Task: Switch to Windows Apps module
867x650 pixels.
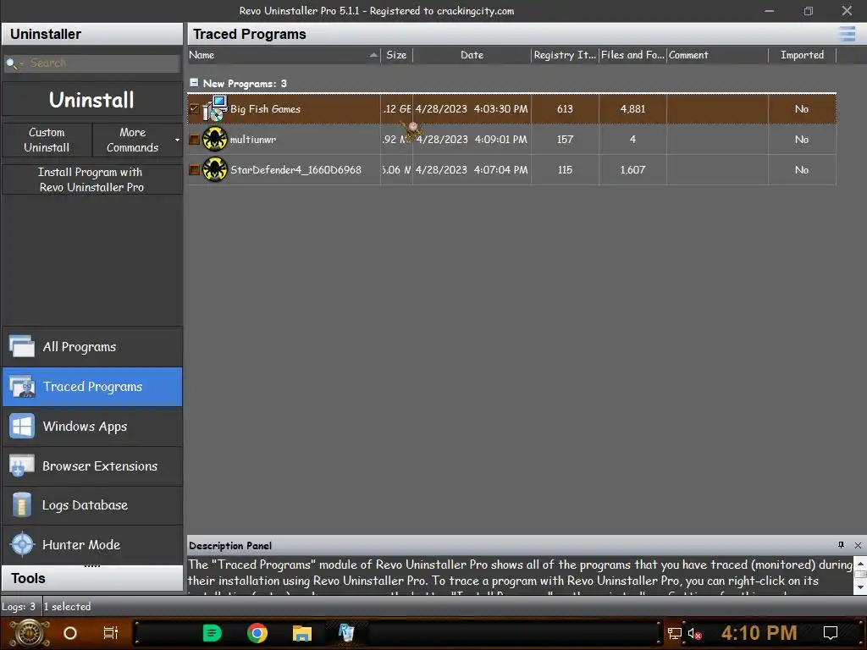Action: click(x=92, y=427)
